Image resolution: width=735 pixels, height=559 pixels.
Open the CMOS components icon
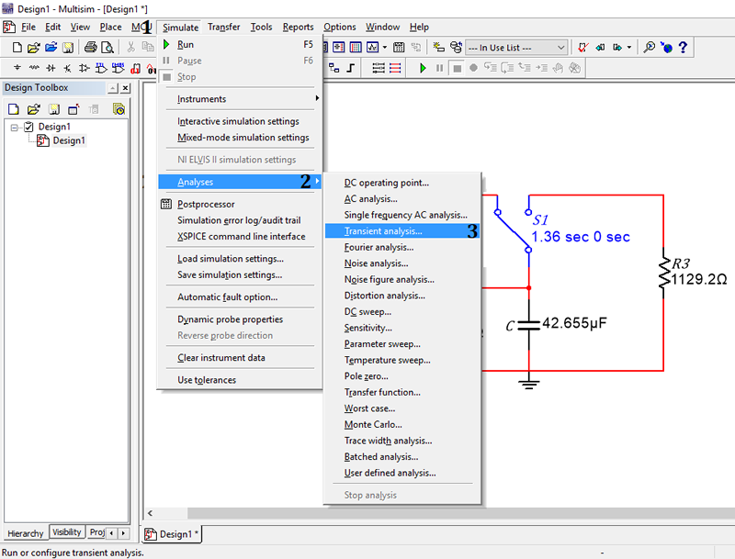119,68
